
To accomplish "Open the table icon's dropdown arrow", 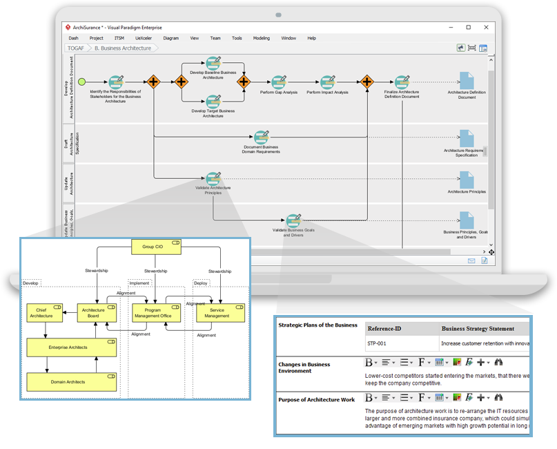I will click(446, 363).
